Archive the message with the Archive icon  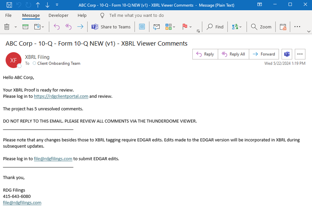26,27
